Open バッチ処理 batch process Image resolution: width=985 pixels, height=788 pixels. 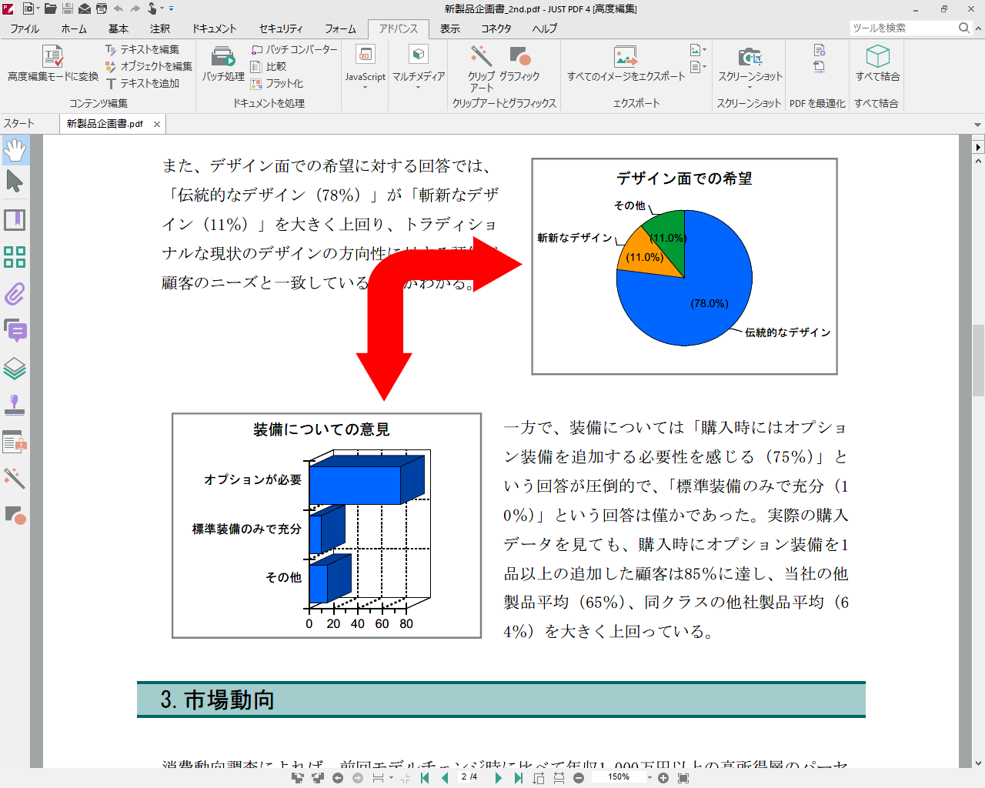click(223, 64)
